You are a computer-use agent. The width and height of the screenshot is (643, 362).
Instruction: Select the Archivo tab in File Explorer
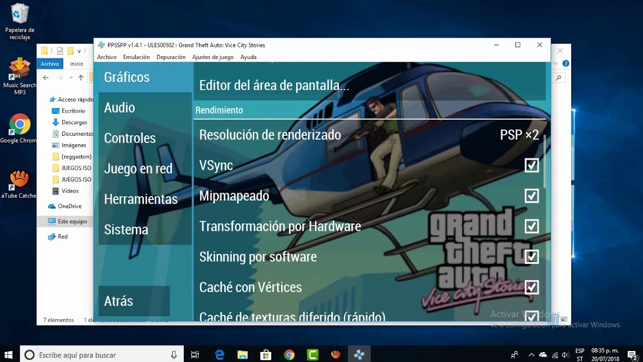[x=50, y=64]
